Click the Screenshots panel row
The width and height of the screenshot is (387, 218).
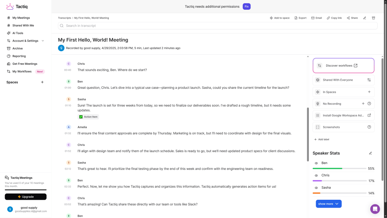[x=343, y=127]
